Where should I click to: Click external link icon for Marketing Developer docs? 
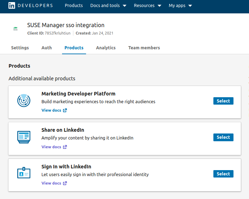tap(65, 110)
